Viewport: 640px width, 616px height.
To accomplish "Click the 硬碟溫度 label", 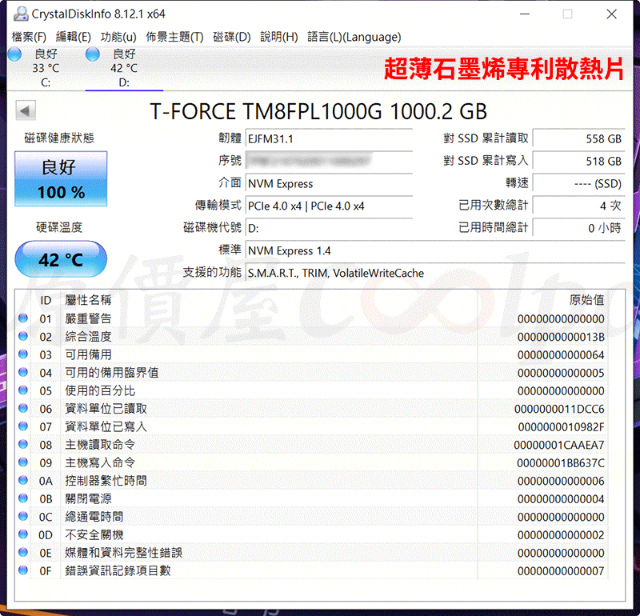I will (x=59, y=227).
